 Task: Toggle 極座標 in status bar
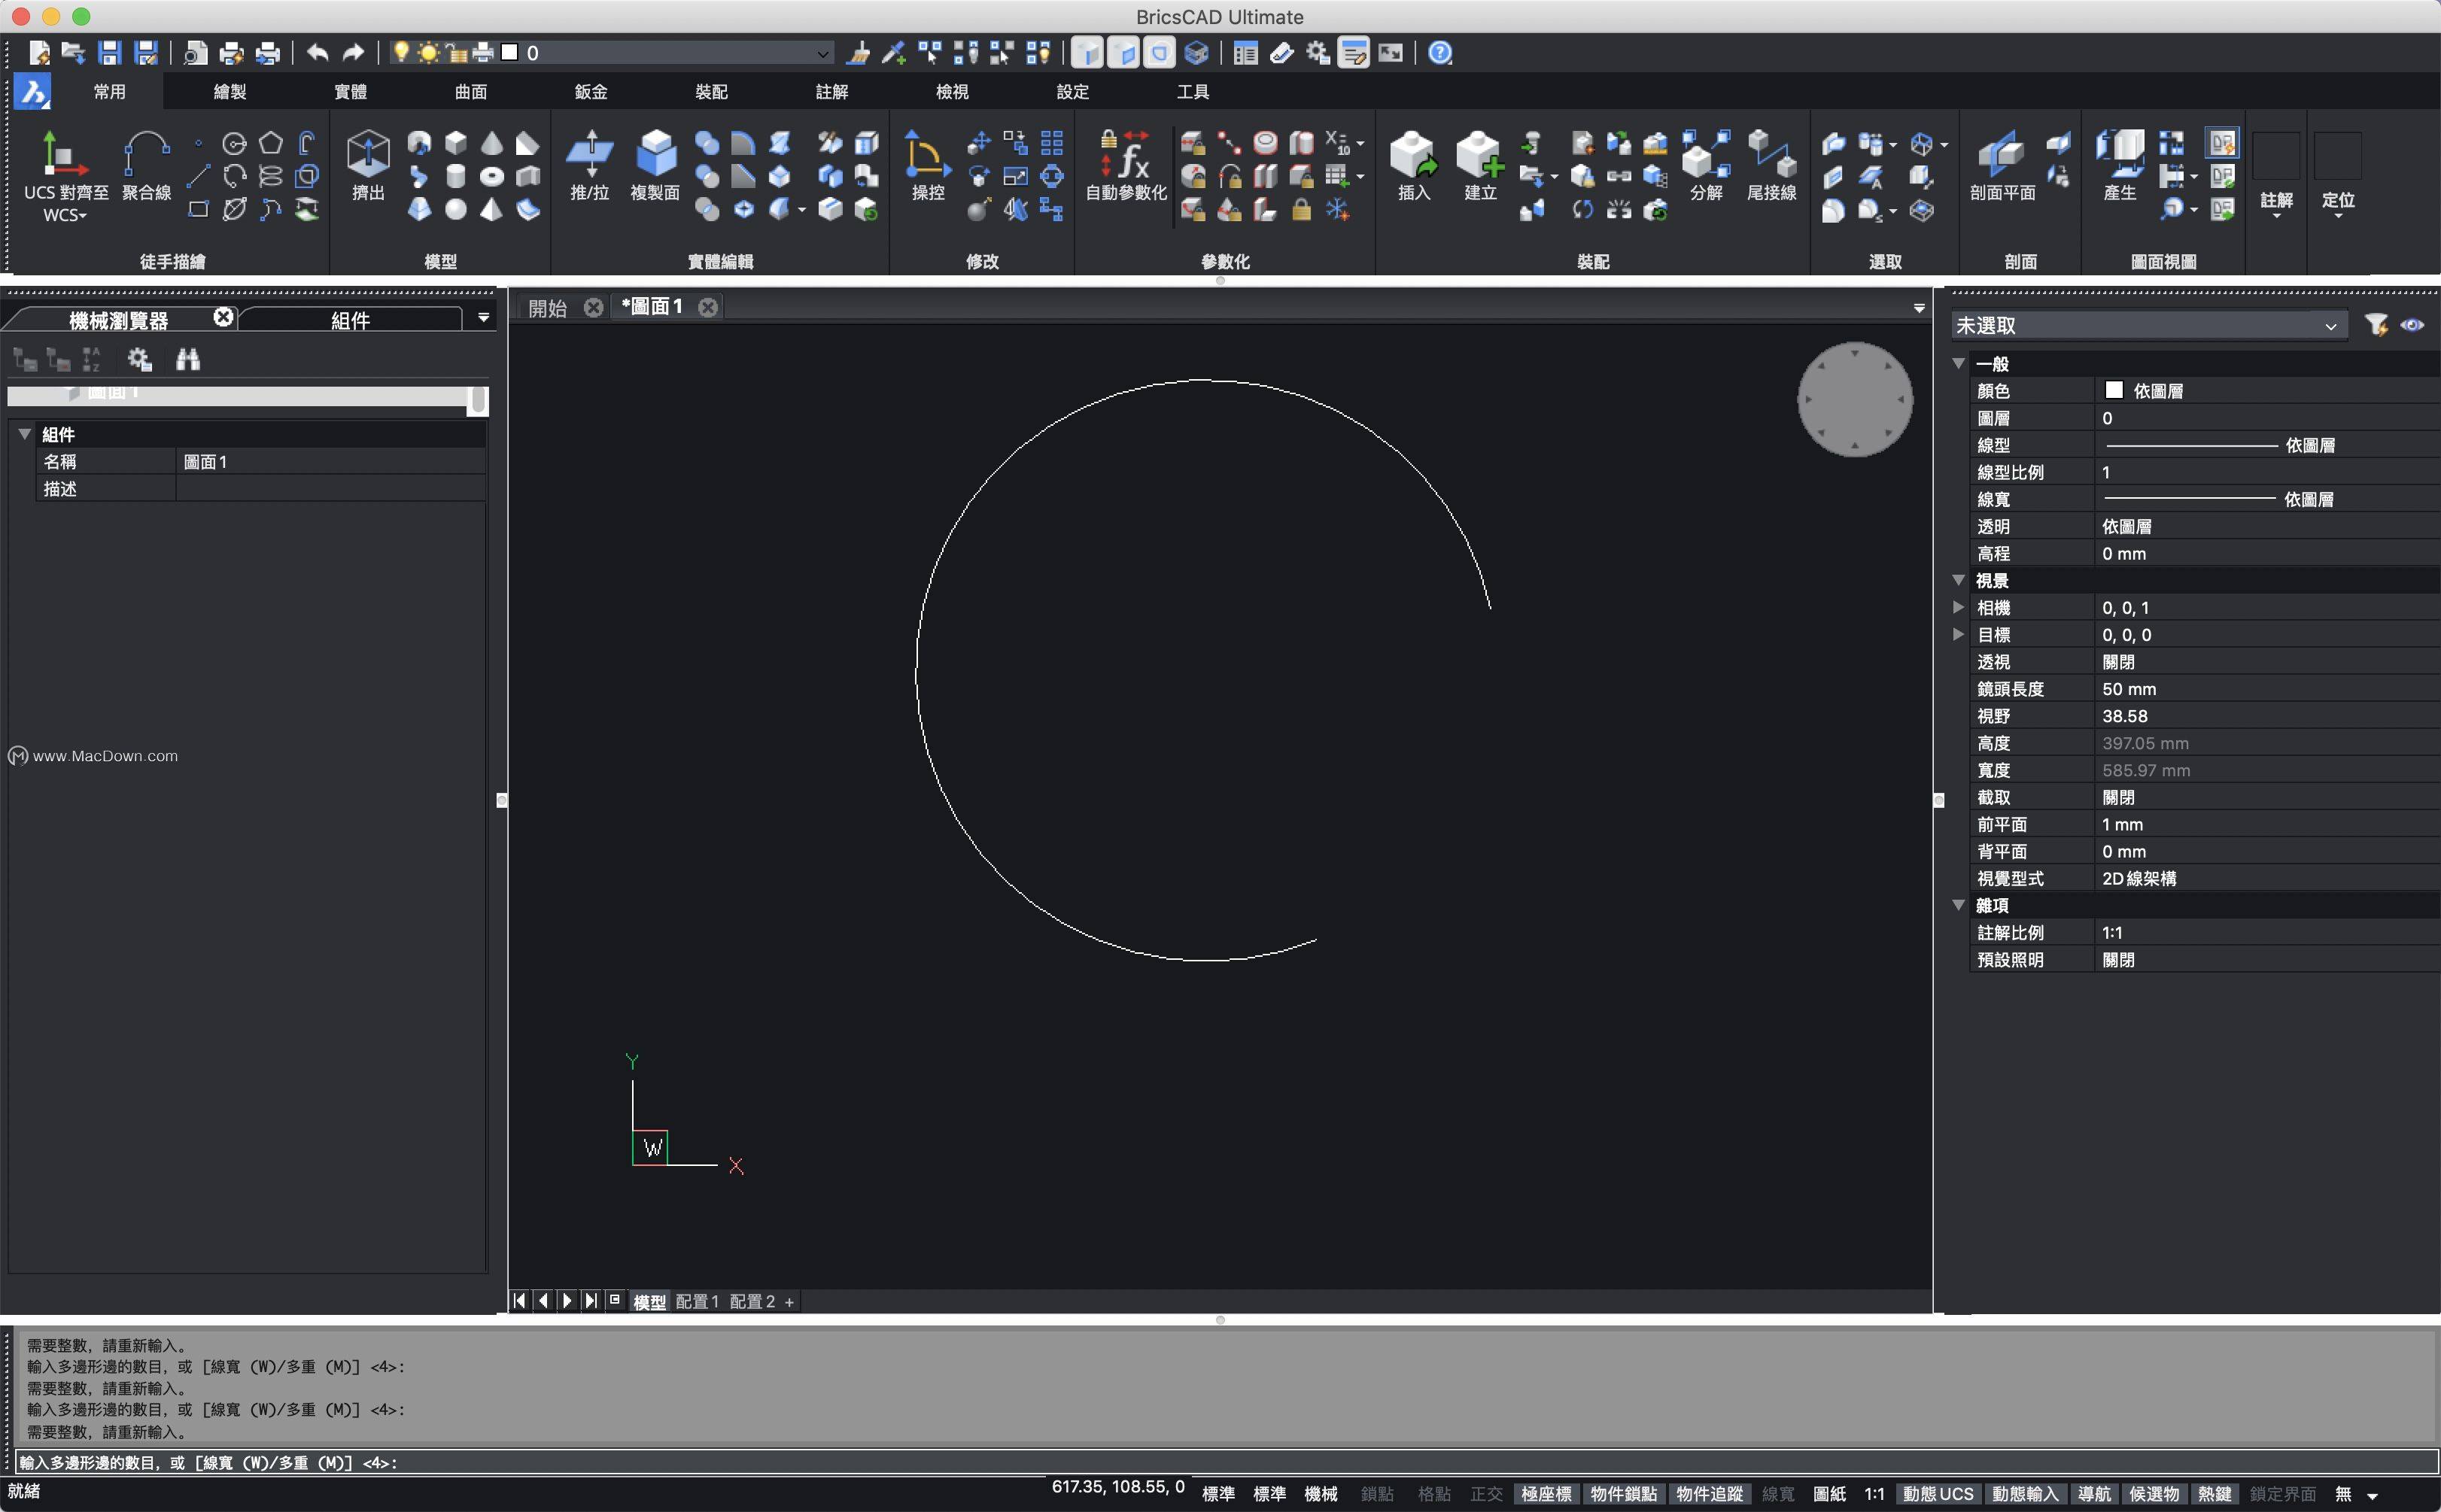[x=1545, y=1493]
